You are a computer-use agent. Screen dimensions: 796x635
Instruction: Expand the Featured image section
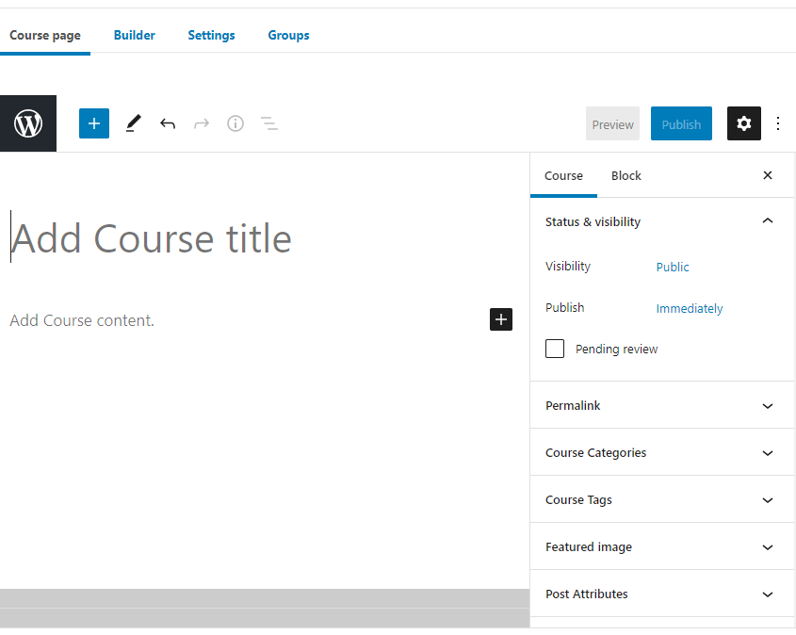pyautogui.click(x=661, y=546)
